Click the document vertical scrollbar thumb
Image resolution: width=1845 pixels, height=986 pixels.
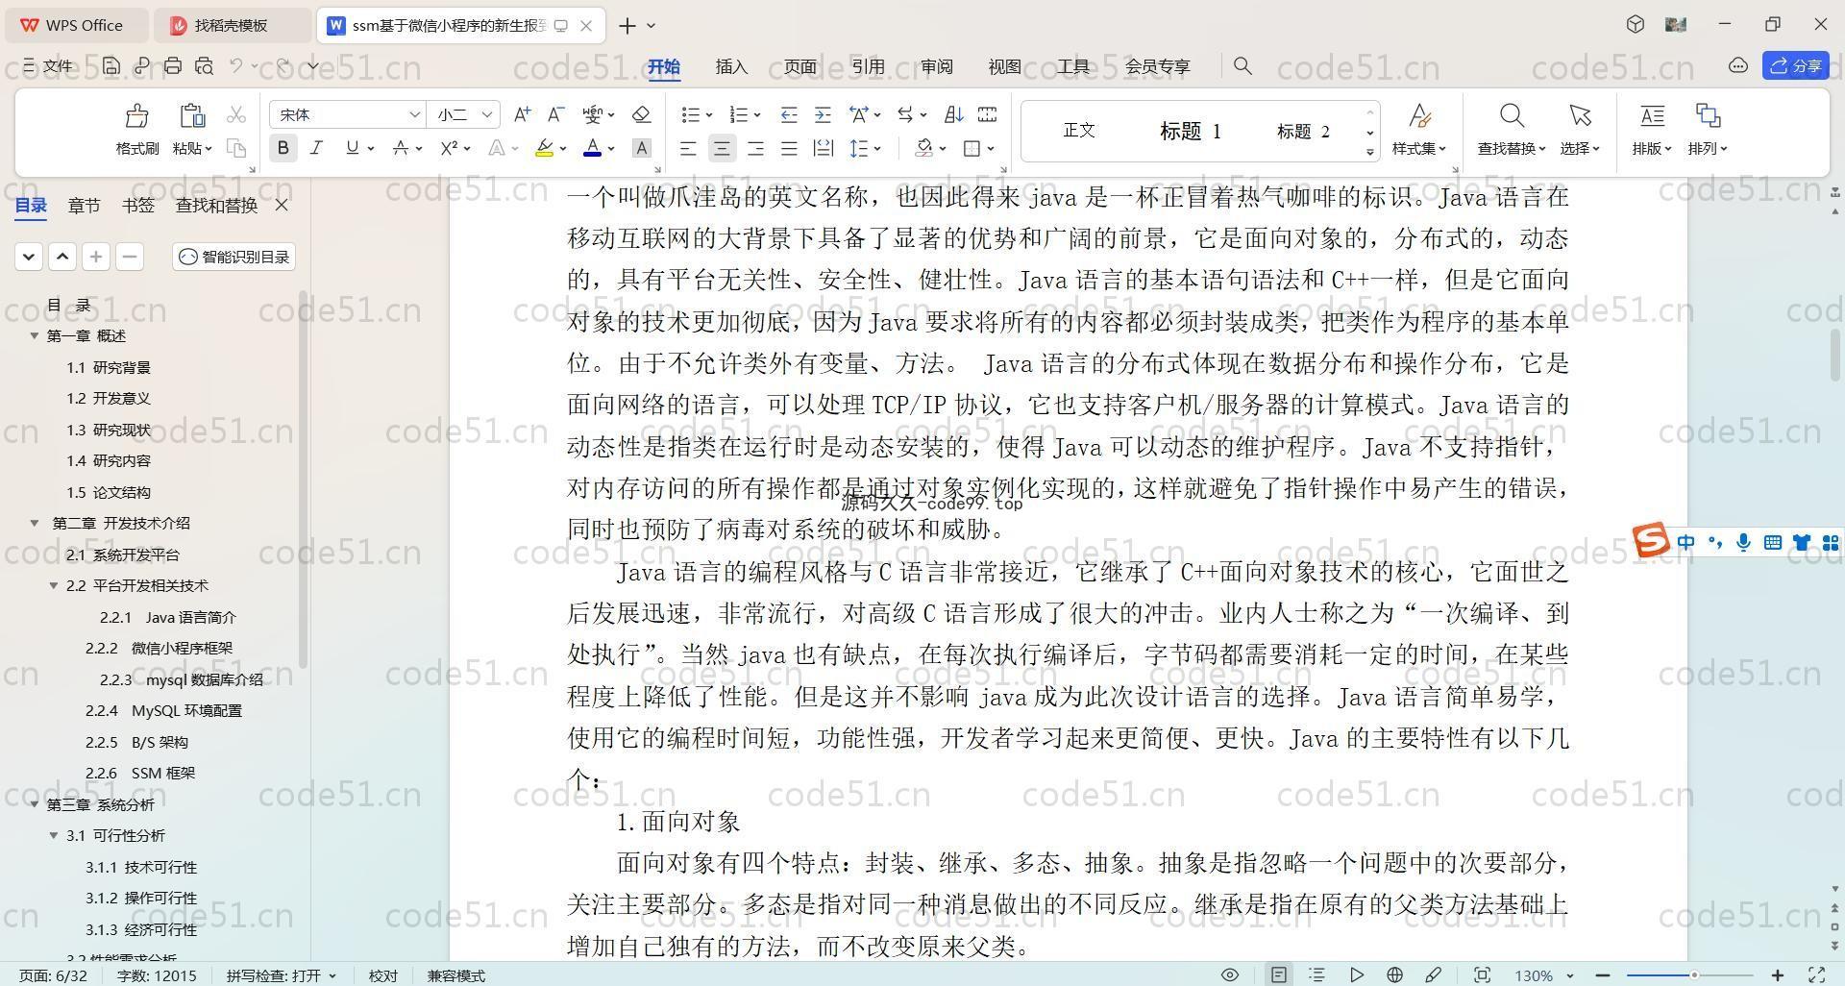[1834, 356]
